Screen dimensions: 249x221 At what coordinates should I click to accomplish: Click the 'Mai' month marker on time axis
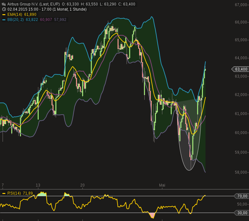click(162, 185)
